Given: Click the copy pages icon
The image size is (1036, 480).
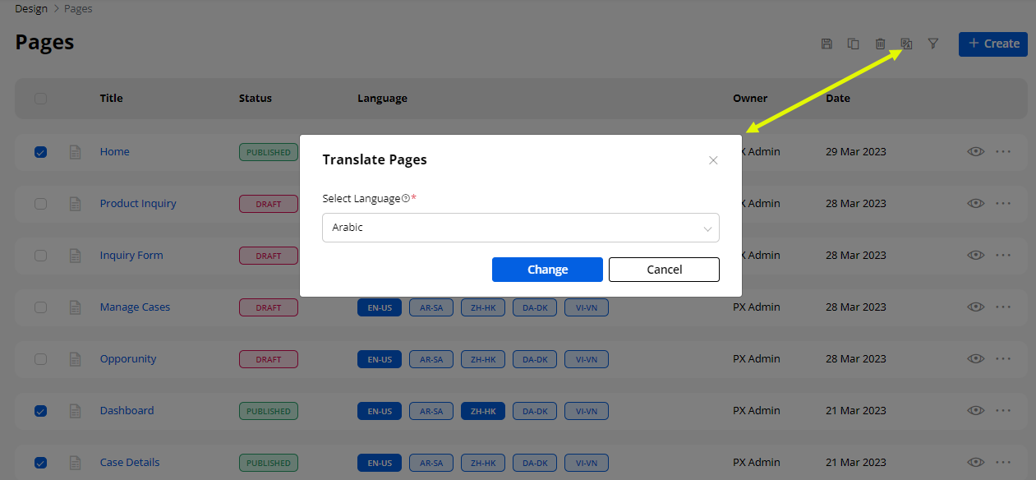Looking at the screenshot, I should tap(854, 44).
